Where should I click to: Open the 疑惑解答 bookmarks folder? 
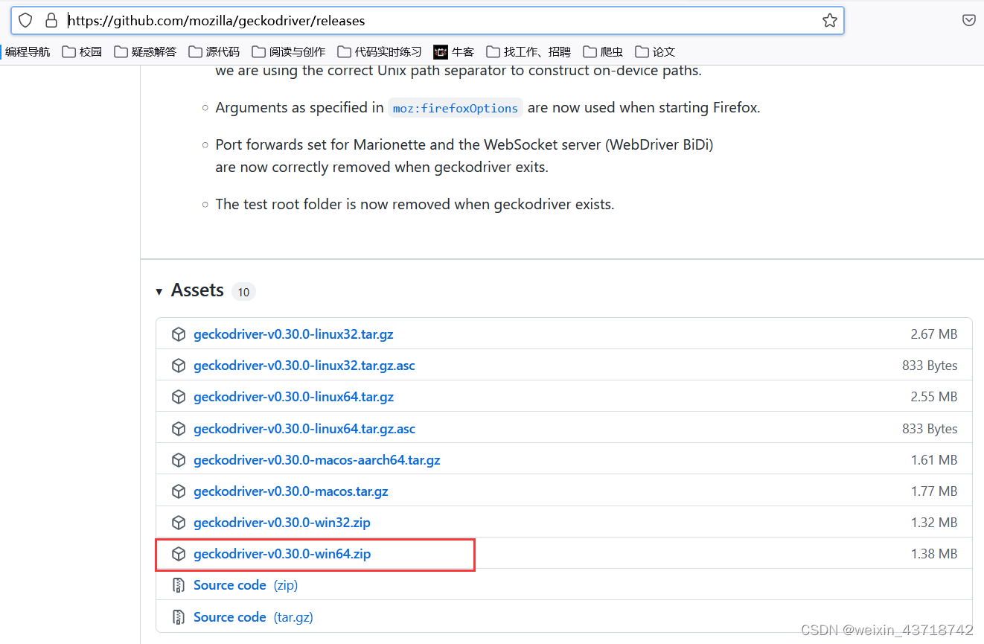click(x=145, y=51)
